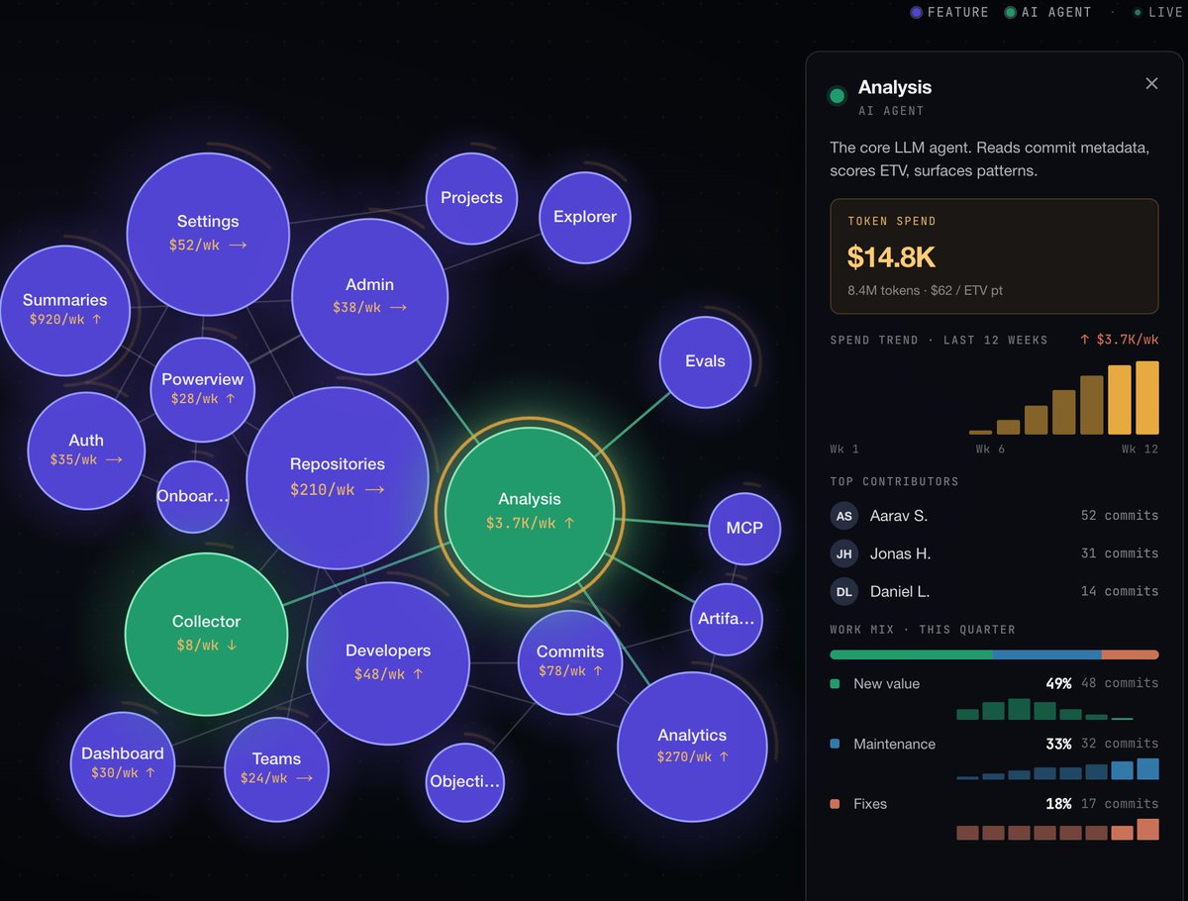The width and height of the screenshot is (1188, 901).
Task: Click the Auth feature node
Action: 86,450
